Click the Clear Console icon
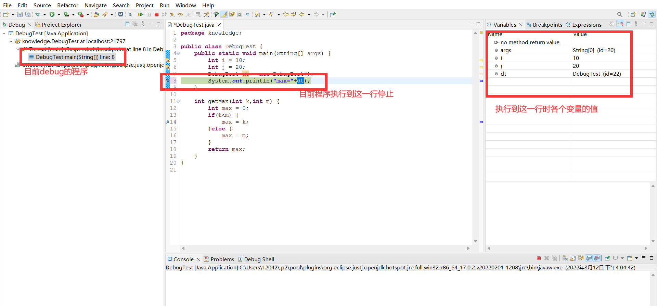 tap(565, 258)
